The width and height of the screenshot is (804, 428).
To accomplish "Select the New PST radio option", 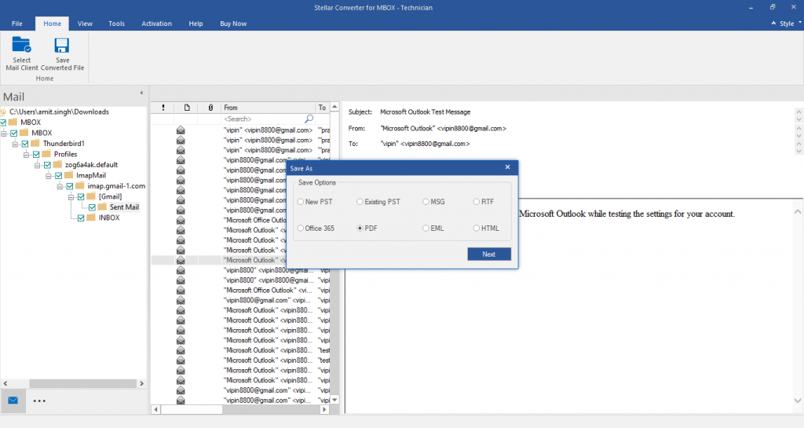I will pos(315,202).
